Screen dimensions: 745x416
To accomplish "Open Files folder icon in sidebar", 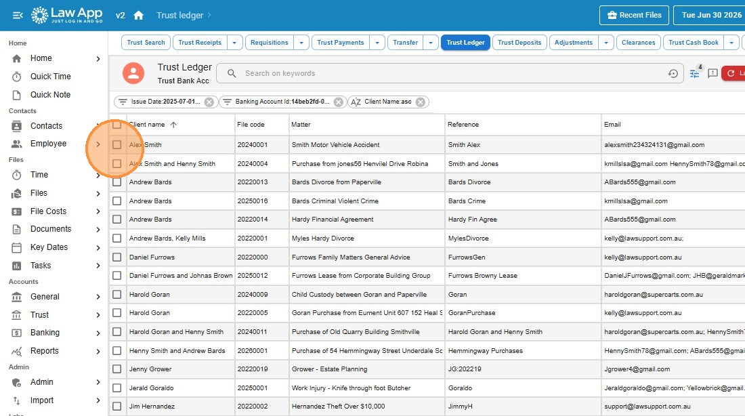I will (x=17, y=193).
